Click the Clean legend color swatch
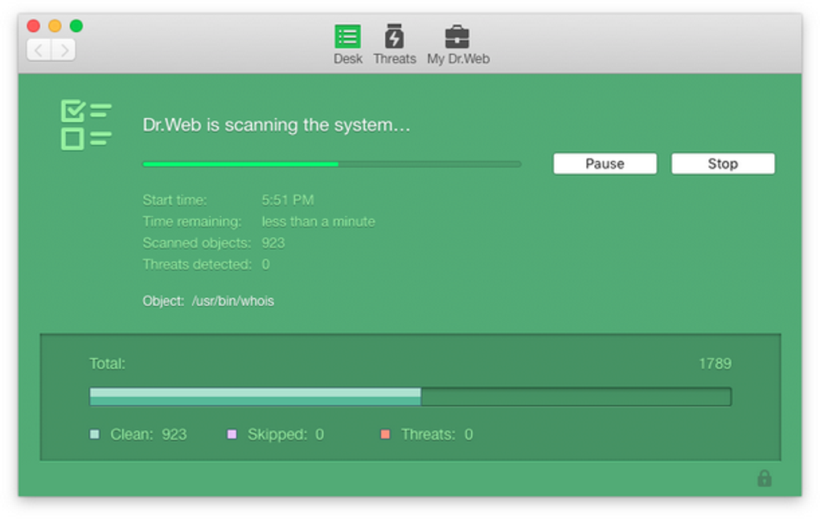This screenshot has width=820, height=519. [95, 435]
